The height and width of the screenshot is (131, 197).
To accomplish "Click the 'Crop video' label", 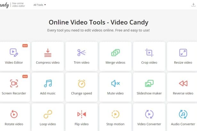I will (x=149, y=63).
